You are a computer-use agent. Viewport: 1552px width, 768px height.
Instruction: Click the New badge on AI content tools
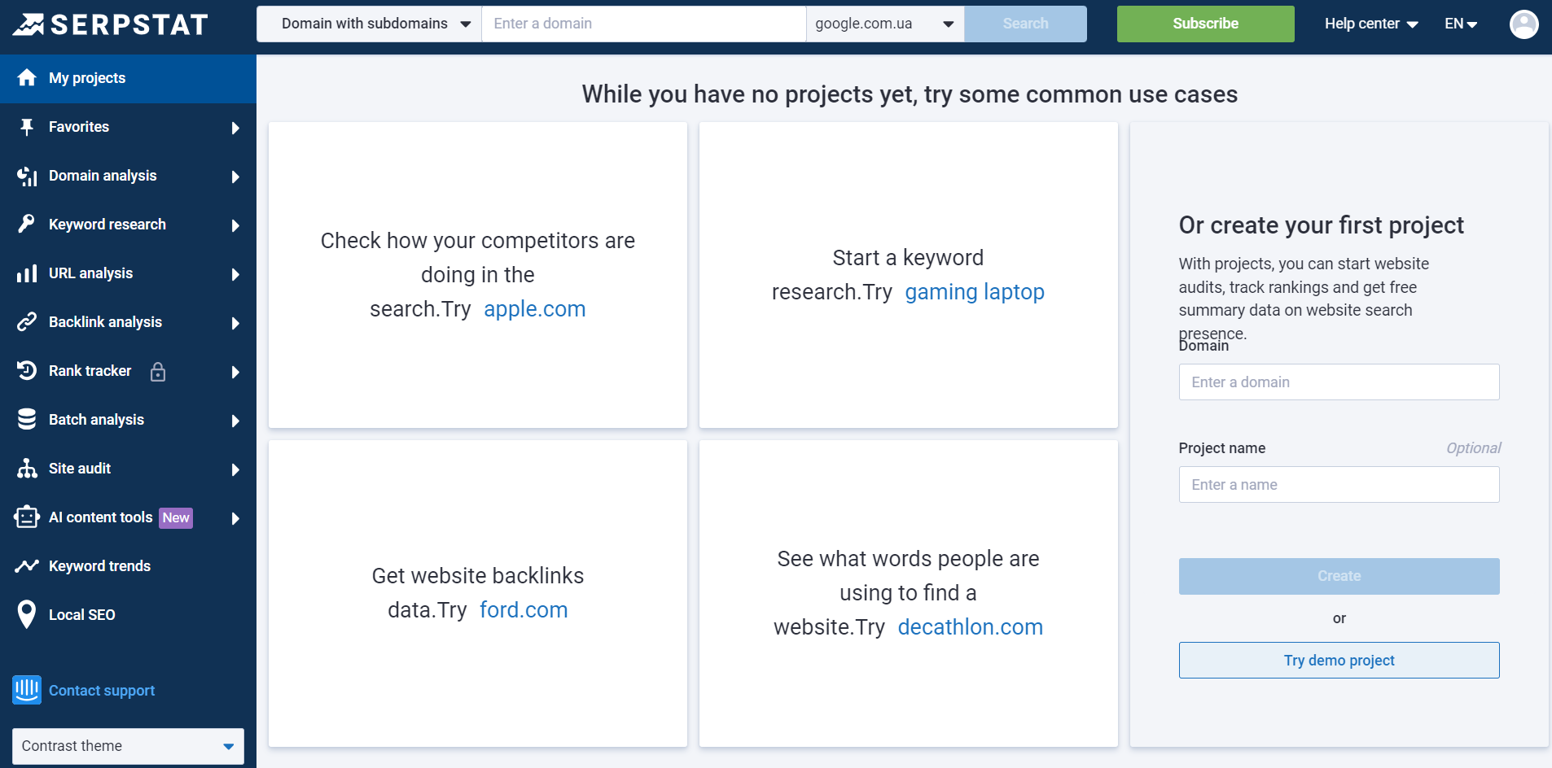pyautogui.click(x=176, y=518)
